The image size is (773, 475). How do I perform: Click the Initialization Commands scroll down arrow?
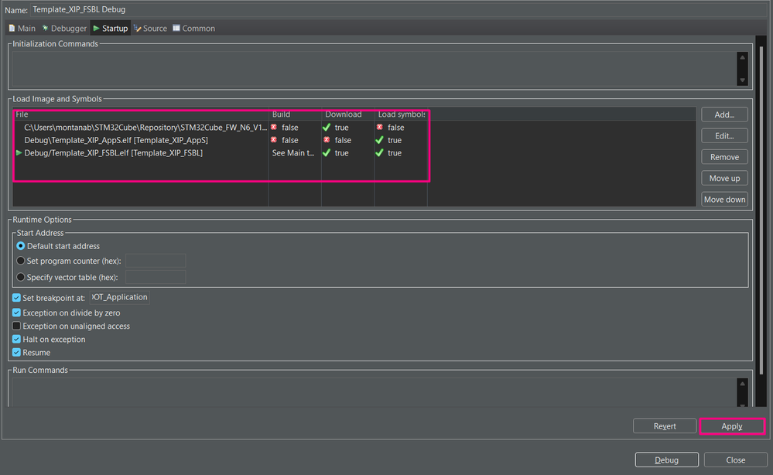click(x=742, y=80)
